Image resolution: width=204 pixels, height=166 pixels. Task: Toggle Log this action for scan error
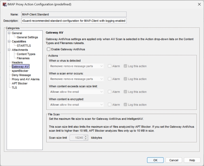(126, 79)
